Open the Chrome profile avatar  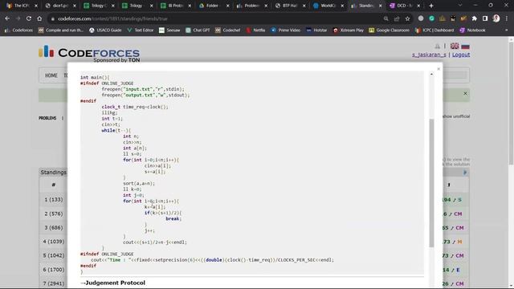pyautogui.click(x=496, y=18)
